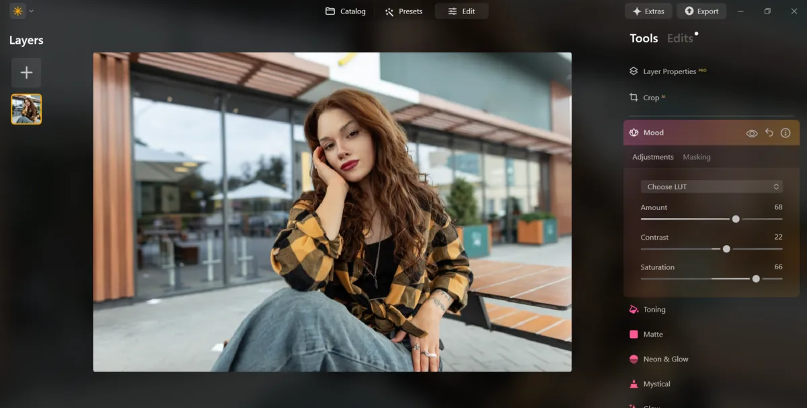Screen dimensions: 807x408
Task: Open the Choose LUT dropdown
Action: 712,186
